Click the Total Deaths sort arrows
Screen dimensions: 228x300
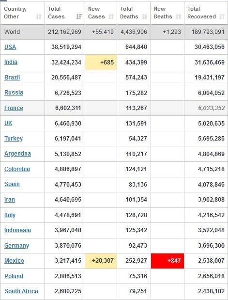144,16
